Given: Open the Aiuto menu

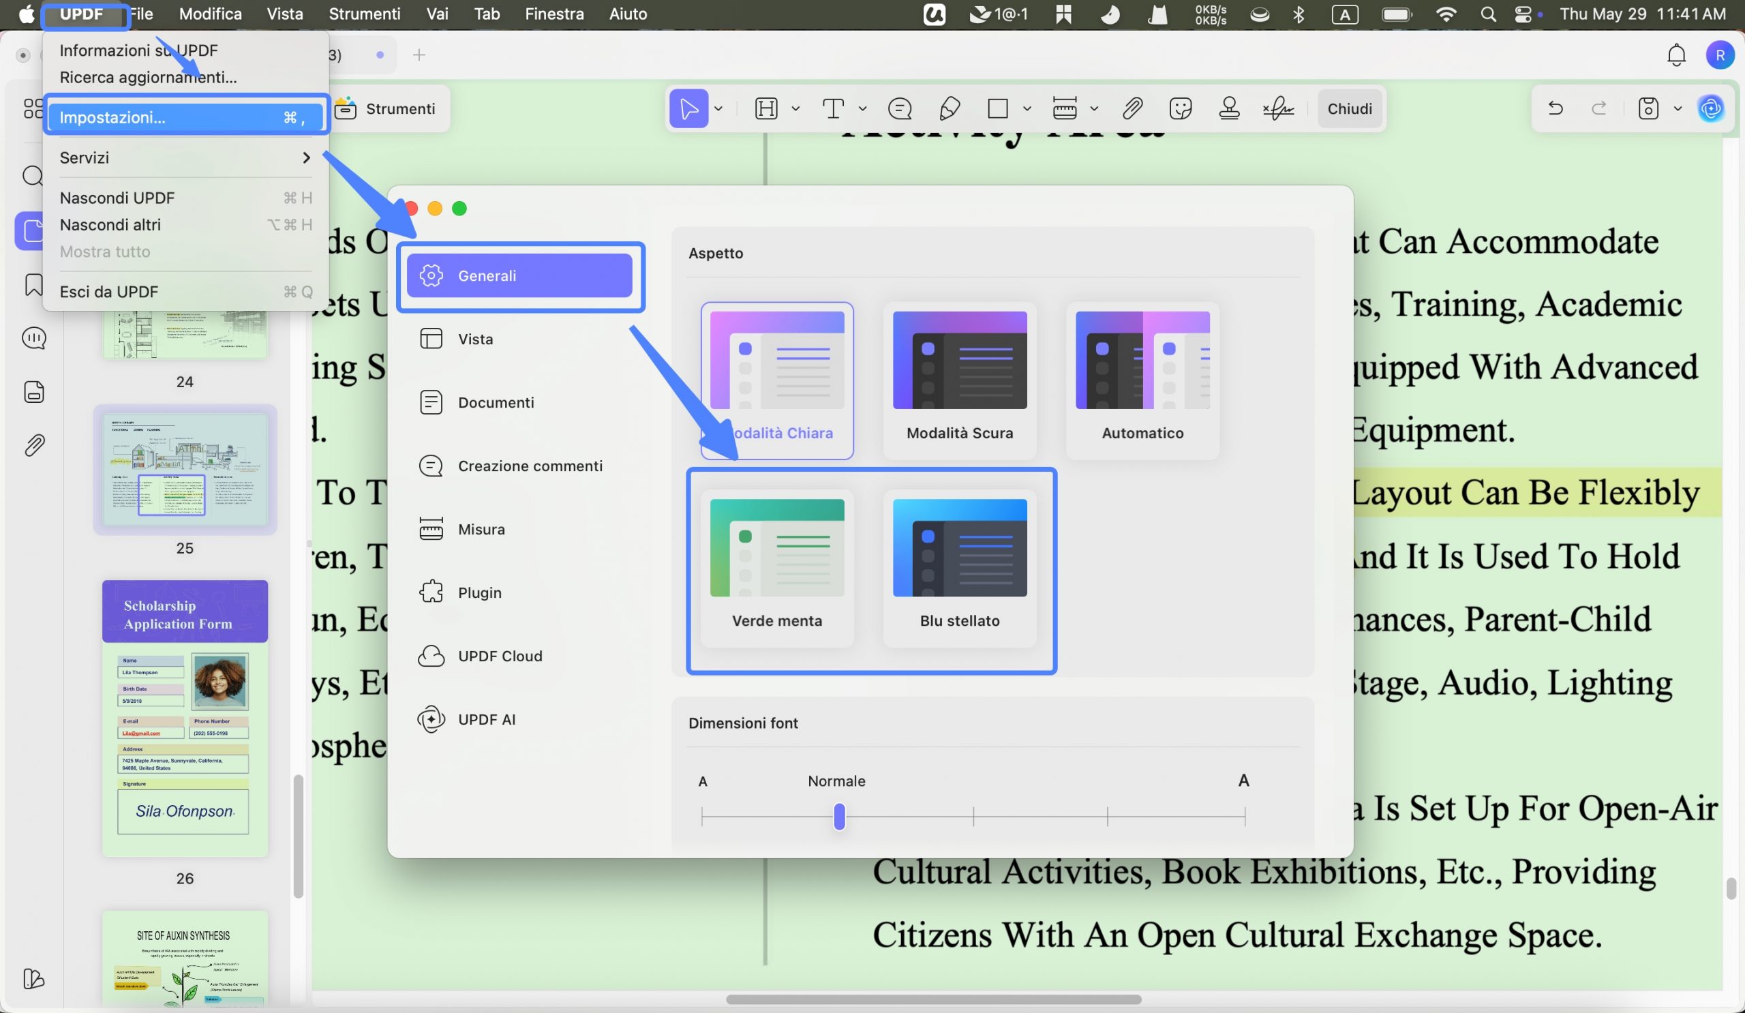Looking at the screenshot, I should tap(628, 14).
